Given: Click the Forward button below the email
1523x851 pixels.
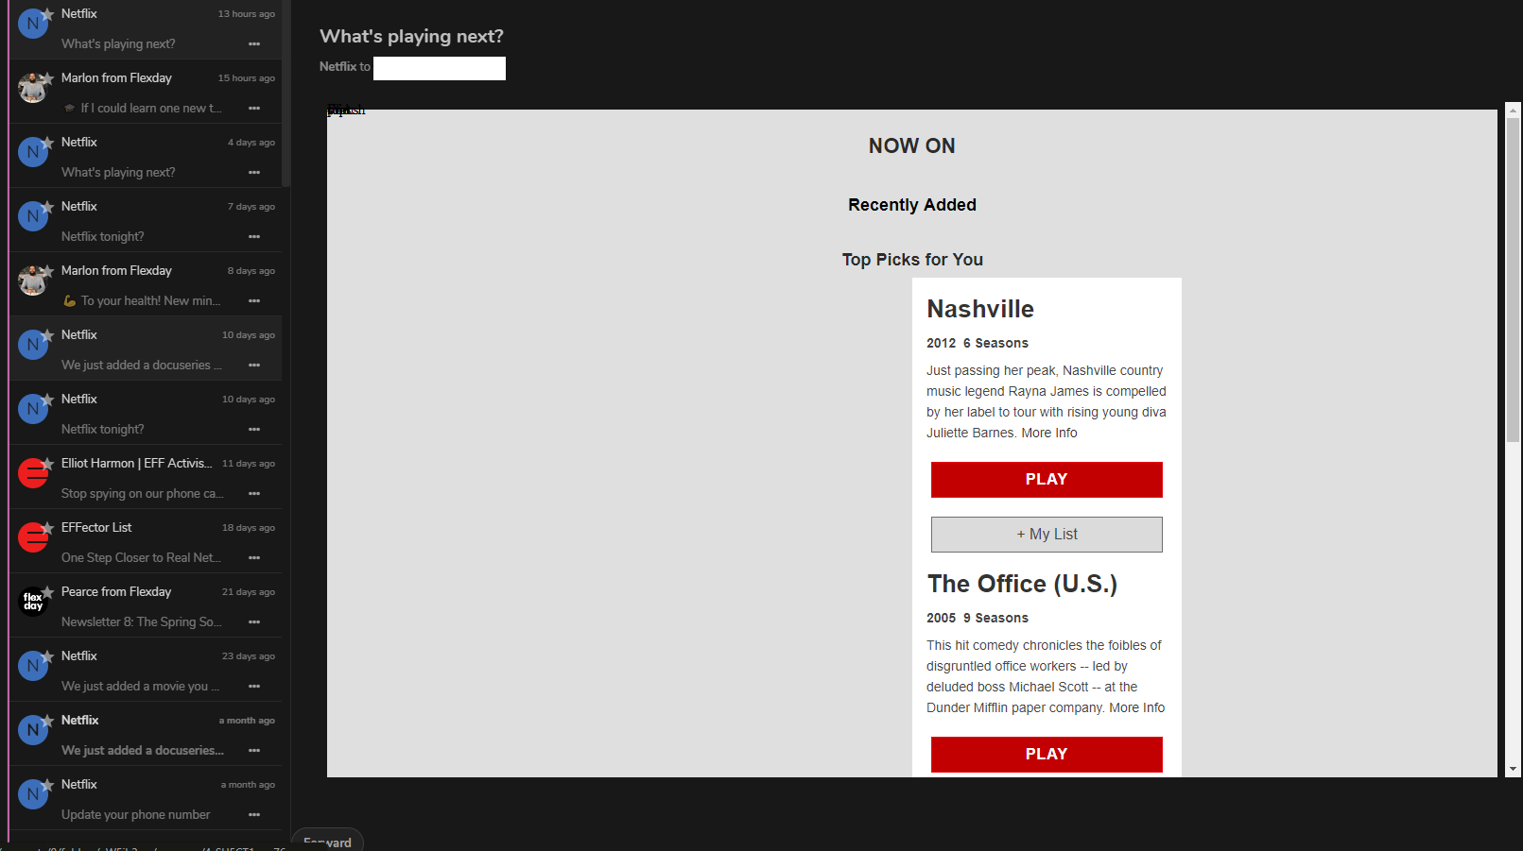Looking at the screenshot, I should coord(327,841).
